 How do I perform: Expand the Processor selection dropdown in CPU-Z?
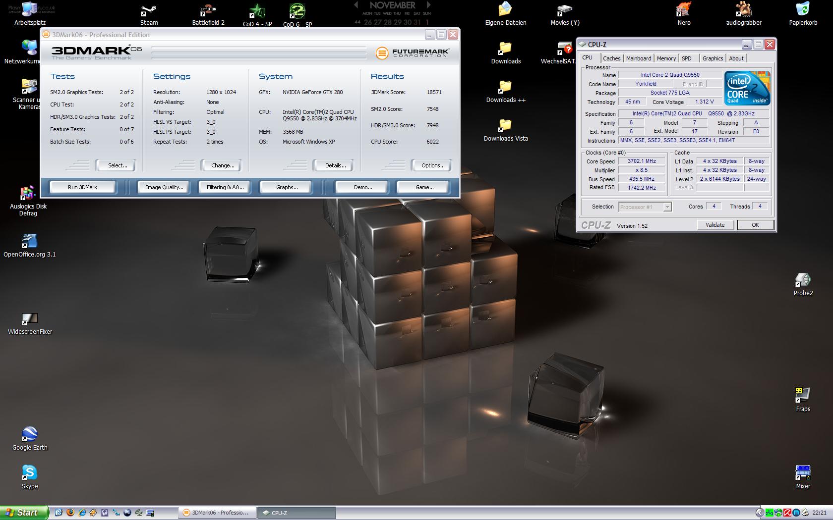pos(667,207)
